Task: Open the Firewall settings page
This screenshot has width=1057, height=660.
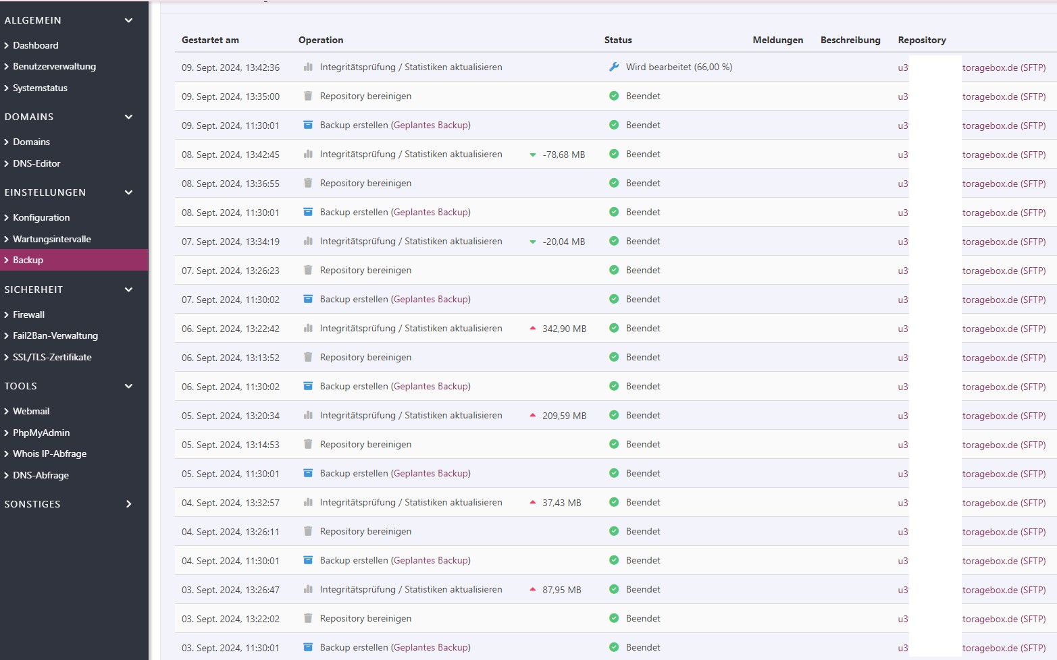Action: pyautogui.click(x=28, y=314)
